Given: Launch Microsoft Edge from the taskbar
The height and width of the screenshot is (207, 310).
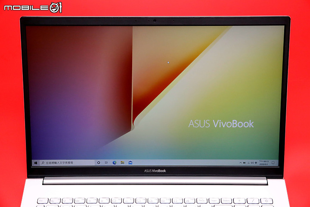Looking at the screenshot, I should [115, 163].
